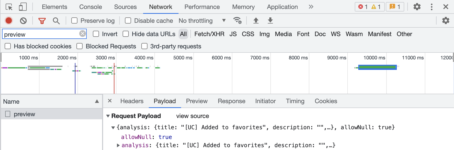Image resolution: width=454 pixels, height=150 pixels.
Task: Open the Headers tab
Action: (x=132, y=101)
